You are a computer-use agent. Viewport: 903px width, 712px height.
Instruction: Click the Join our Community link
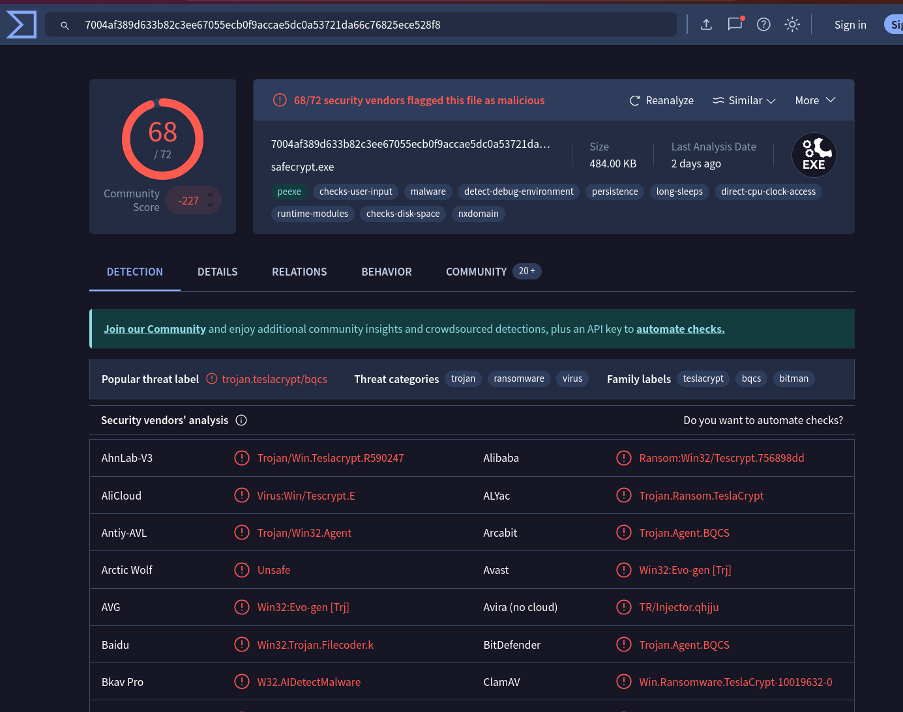point(155,329)
